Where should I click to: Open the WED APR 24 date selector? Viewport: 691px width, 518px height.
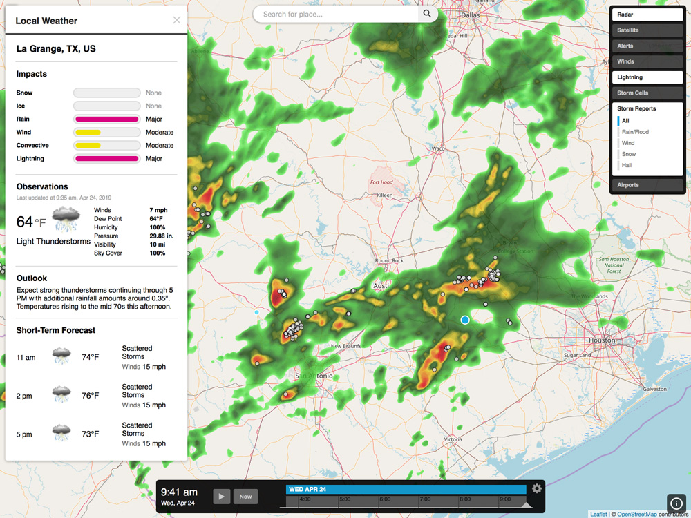[309, 489]
